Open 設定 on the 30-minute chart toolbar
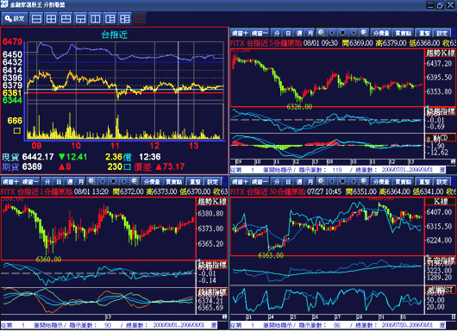The width and height of the screenshot is (457, 332). pos(441,182)
